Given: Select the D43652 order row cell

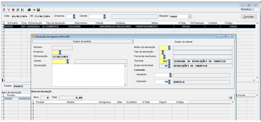Looking at the screenshot, I should 12,26.
